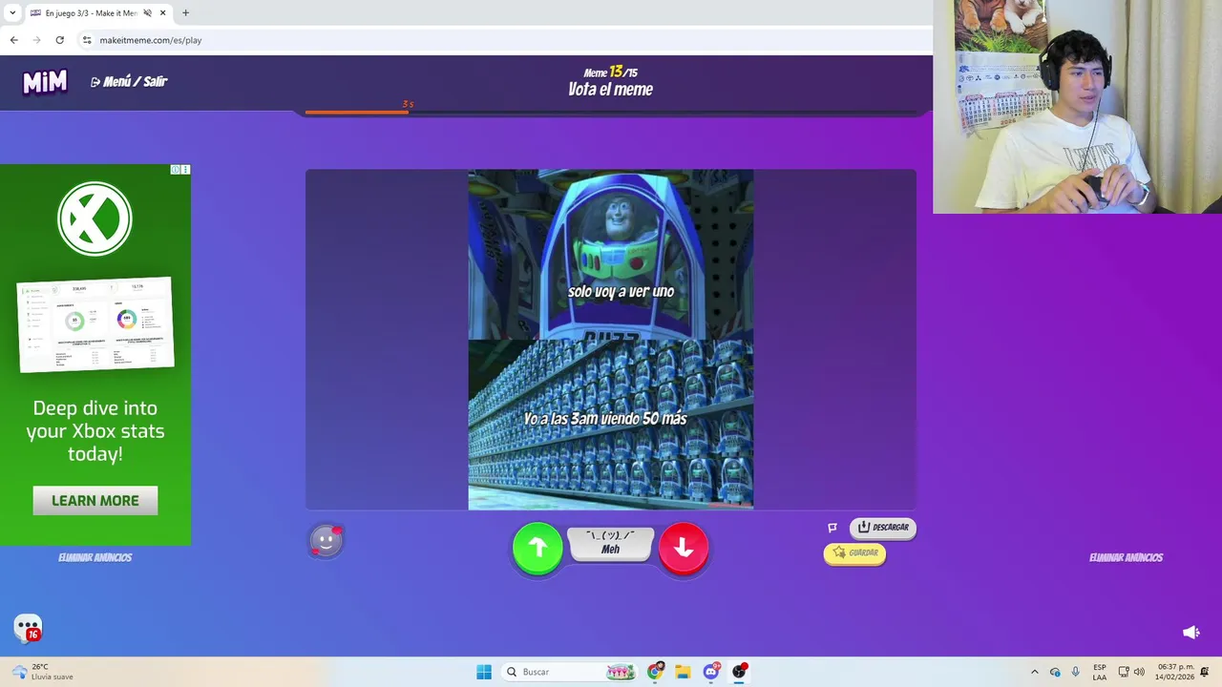Image resolution: width=1222 pixels, height=687 pixels.
Task: Click Learn More on Xbox ad
Action: (x=95, y=501)
